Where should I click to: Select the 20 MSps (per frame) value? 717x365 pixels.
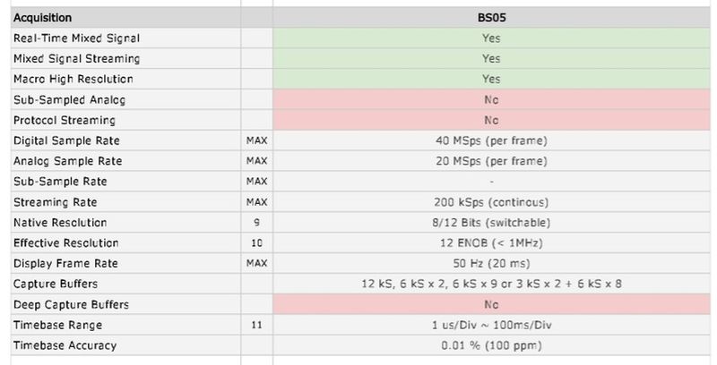[x=490, y=161]
